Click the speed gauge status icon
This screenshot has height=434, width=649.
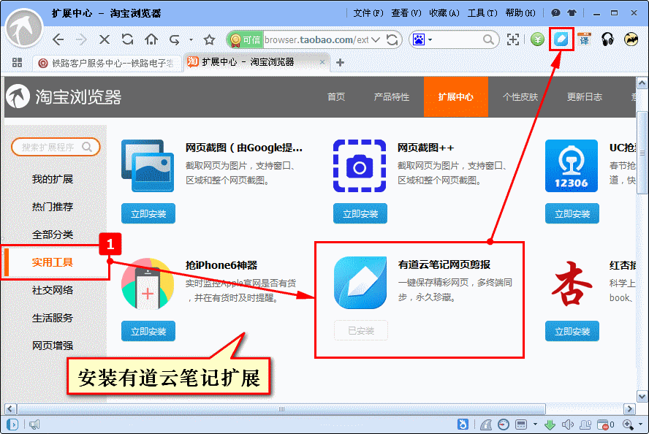(x=504, y=425)
